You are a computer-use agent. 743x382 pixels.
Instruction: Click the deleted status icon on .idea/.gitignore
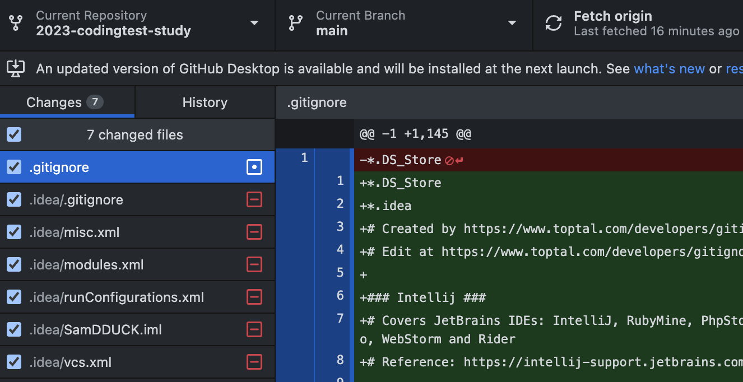click(x=254, y=199)
